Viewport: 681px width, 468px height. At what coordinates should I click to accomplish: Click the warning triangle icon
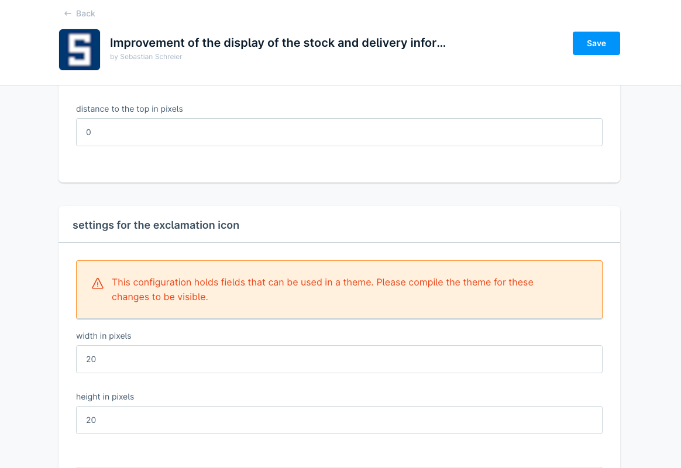point(98,284)
